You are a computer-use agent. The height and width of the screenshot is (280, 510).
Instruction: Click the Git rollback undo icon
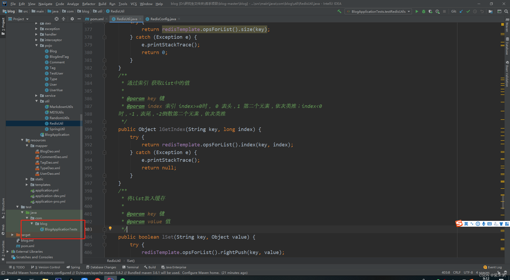coord(482,11)
